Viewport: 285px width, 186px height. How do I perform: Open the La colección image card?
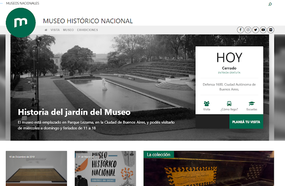209,168
